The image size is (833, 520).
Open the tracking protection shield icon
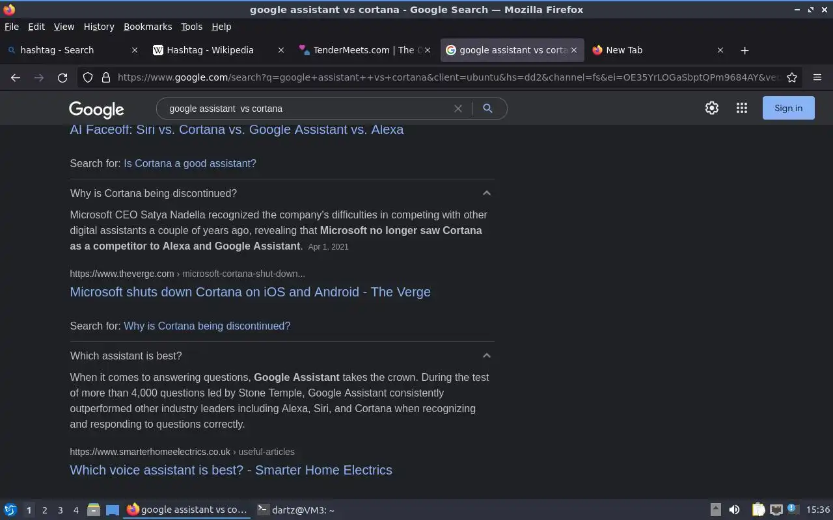click(88, 77)
